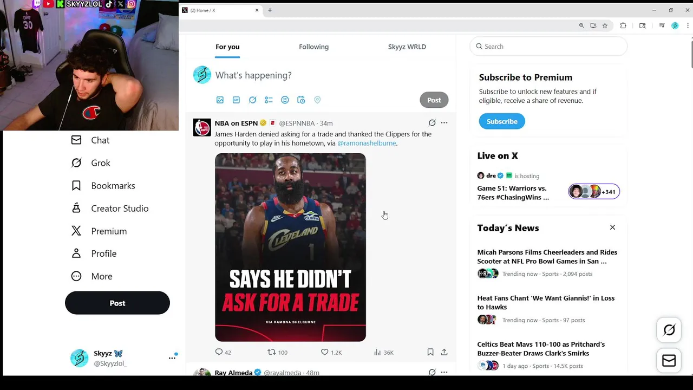Screen dimensions: 693x390
Task: Bookmark the ESPN post
Action: pos(430,352)
